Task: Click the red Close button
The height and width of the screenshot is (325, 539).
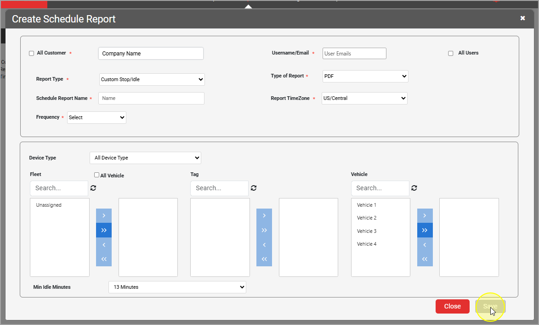Action: click(x=452, y=306)
